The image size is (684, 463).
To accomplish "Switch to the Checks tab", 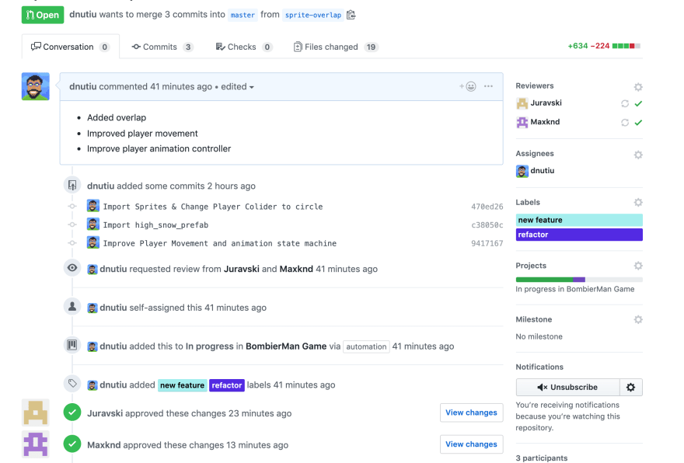I will pos(244,47).
